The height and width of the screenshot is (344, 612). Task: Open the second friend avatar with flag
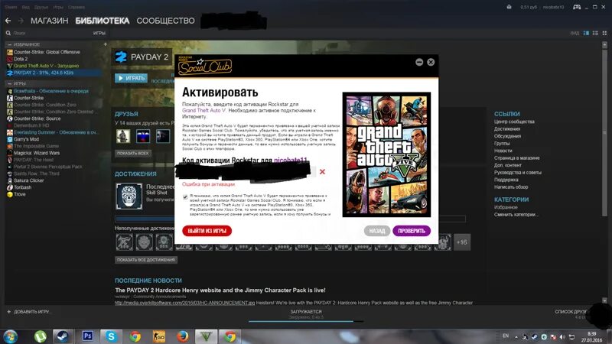click(x=143, y=136)
